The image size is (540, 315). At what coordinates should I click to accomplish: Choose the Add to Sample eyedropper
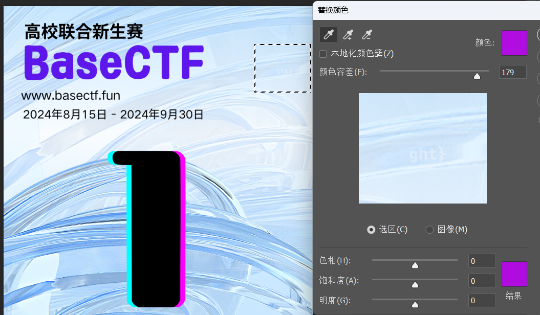coord(348,35)
